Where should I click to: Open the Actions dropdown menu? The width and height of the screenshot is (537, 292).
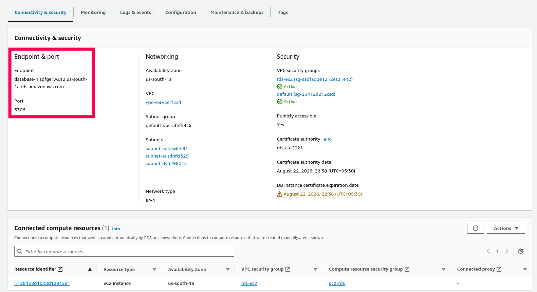click(506, 228)
